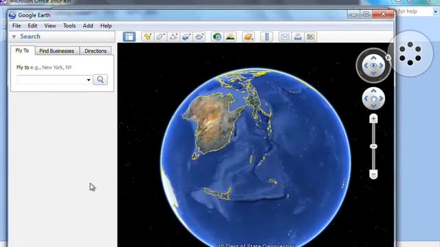Click the Print icon
Screen dimensions: 440x247
[298, 36]
